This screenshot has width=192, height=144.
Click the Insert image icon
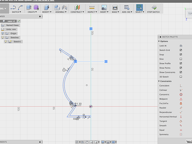pos(104,7)
